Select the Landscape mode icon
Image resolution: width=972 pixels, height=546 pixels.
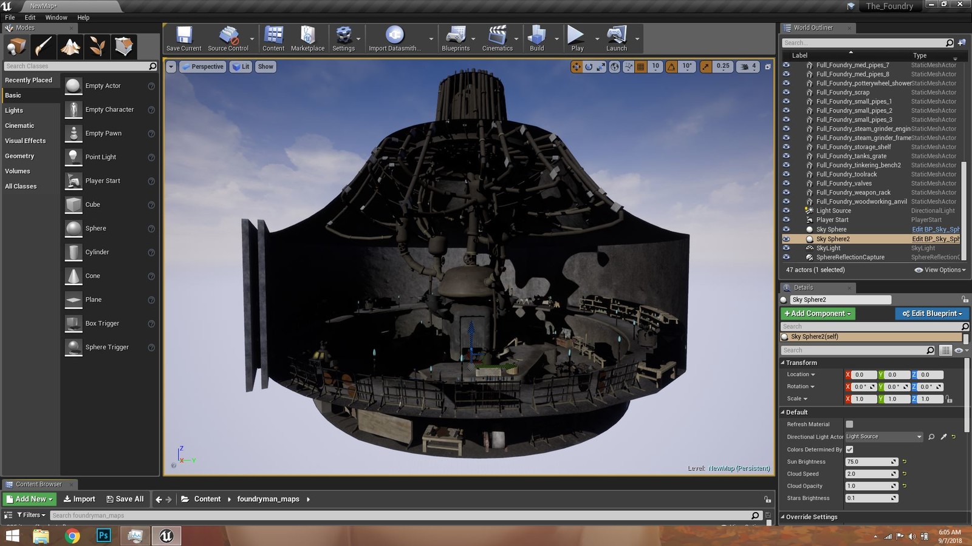tap(70, 46)
